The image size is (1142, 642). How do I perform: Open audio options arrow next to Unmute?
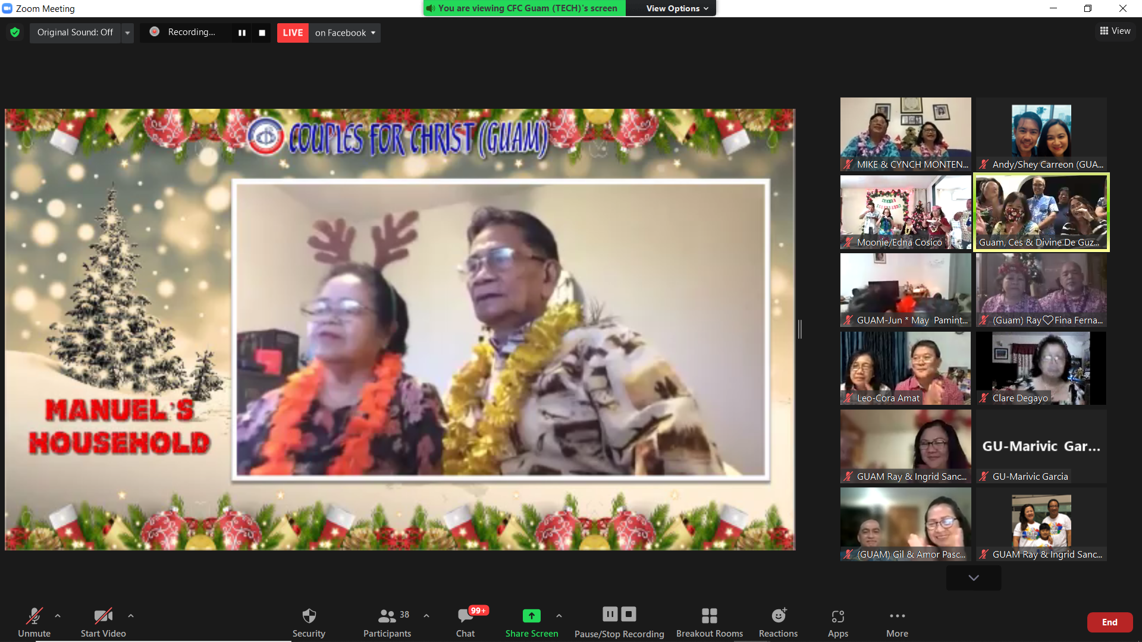pyautogui.click(x=58, y=616)
